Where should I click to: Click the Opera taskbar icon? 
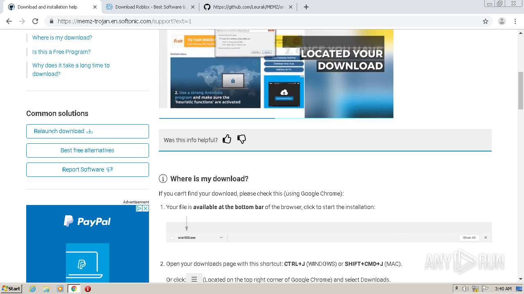coord(88,289)
